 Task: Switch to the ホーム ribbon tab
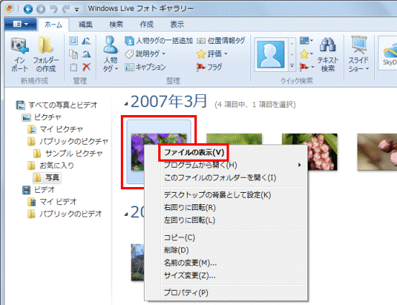coord(53,25)
